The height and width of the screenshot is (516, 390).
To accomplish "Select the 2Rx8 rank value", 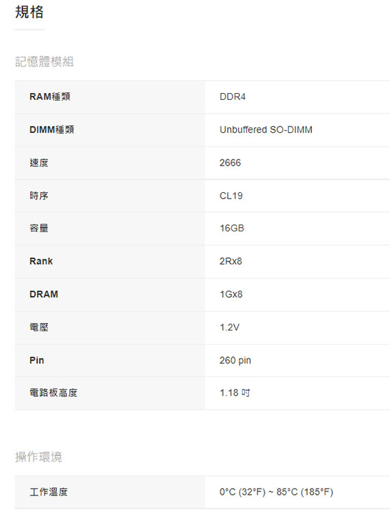I will coord(231,261).
